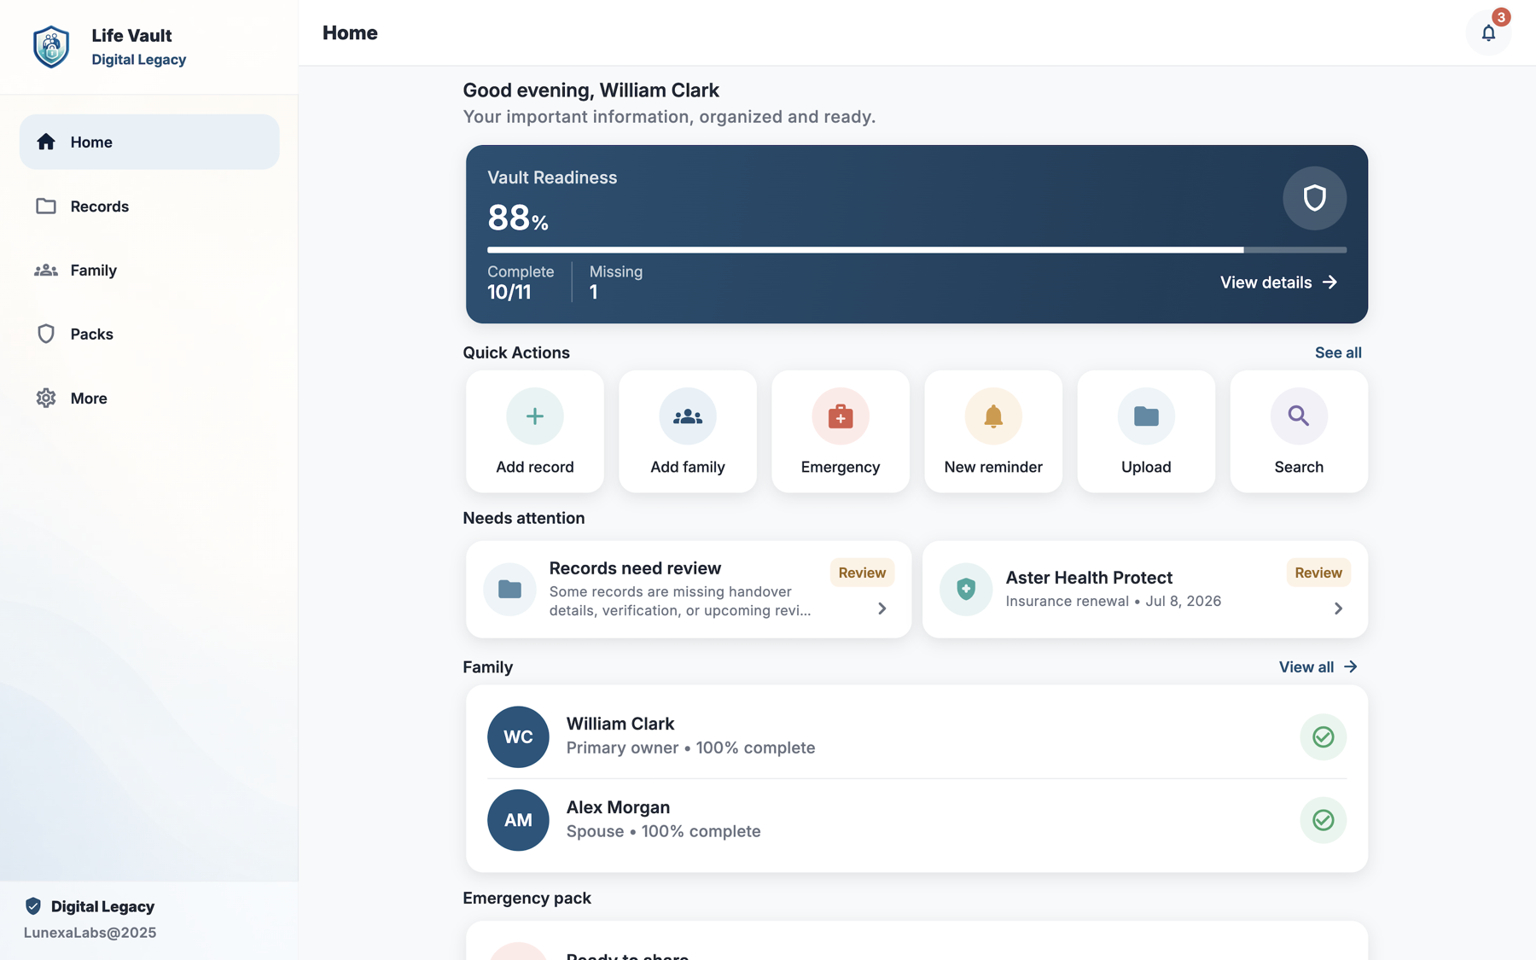Click the WC avatar for William Clark

coord(518,736)
